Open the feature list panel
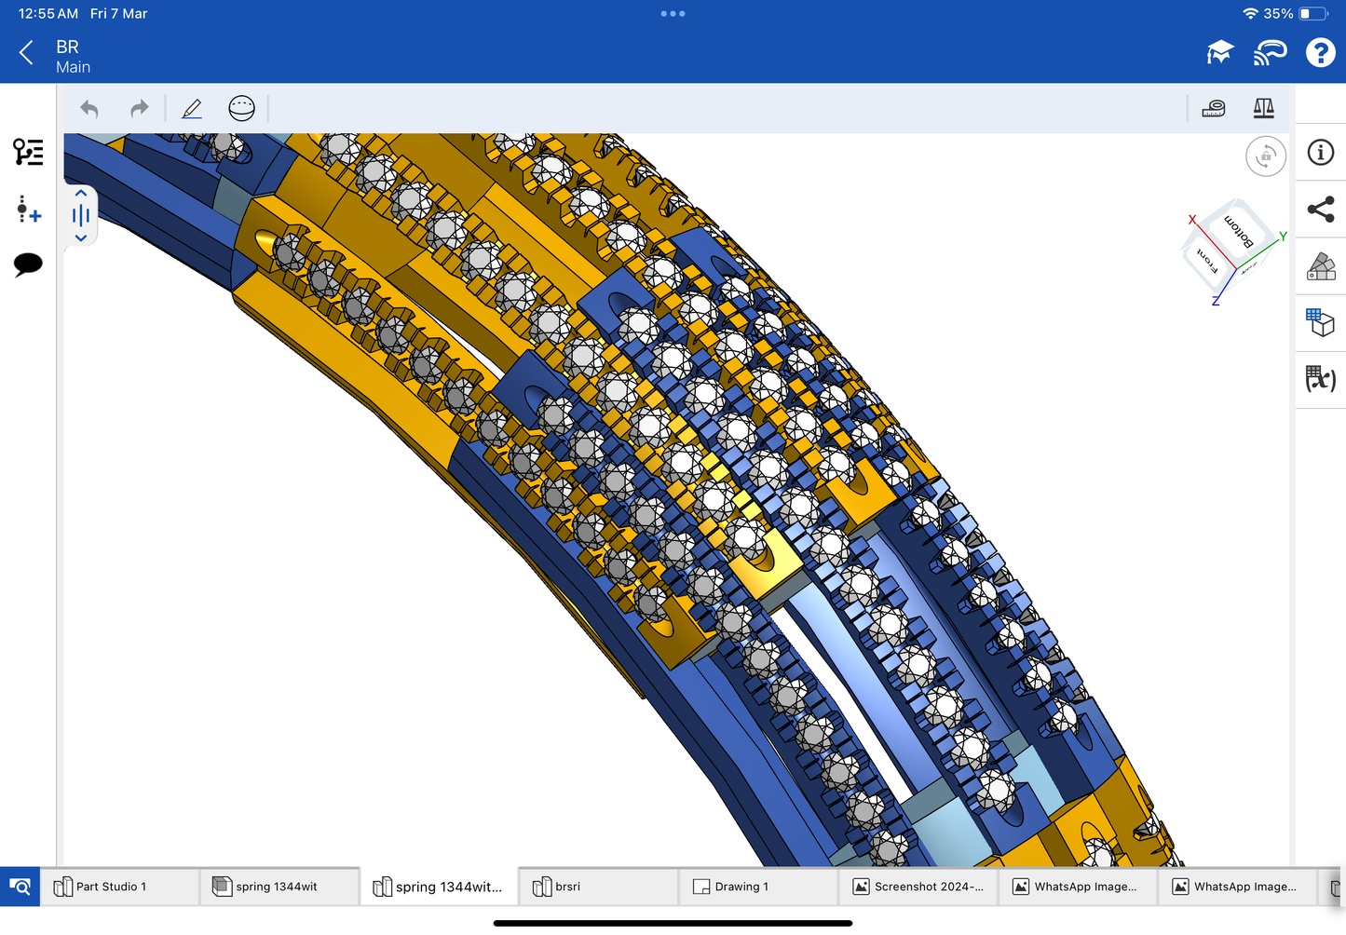The height and width of the screenshot is (935, 1346). click(x=28, y=152)
